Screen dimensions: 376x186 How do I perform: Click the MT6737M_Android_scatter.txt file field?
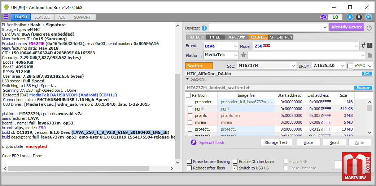269,88
